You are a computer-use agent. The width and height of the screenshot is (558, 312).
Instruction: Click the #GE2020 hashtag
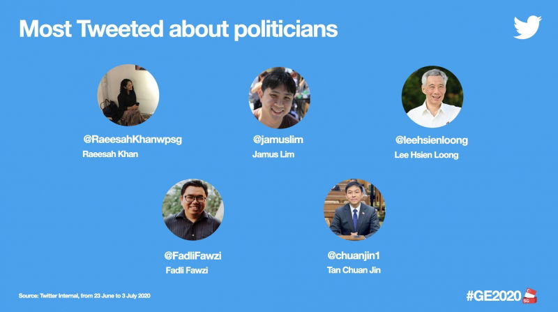point(494,295)
